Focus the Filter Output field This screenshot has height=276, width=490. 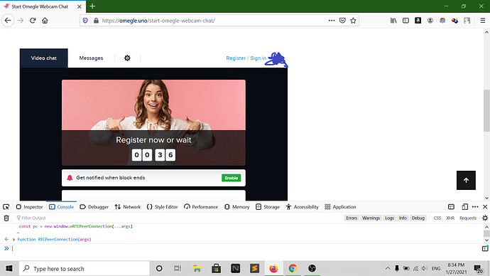tap(178, 218)
